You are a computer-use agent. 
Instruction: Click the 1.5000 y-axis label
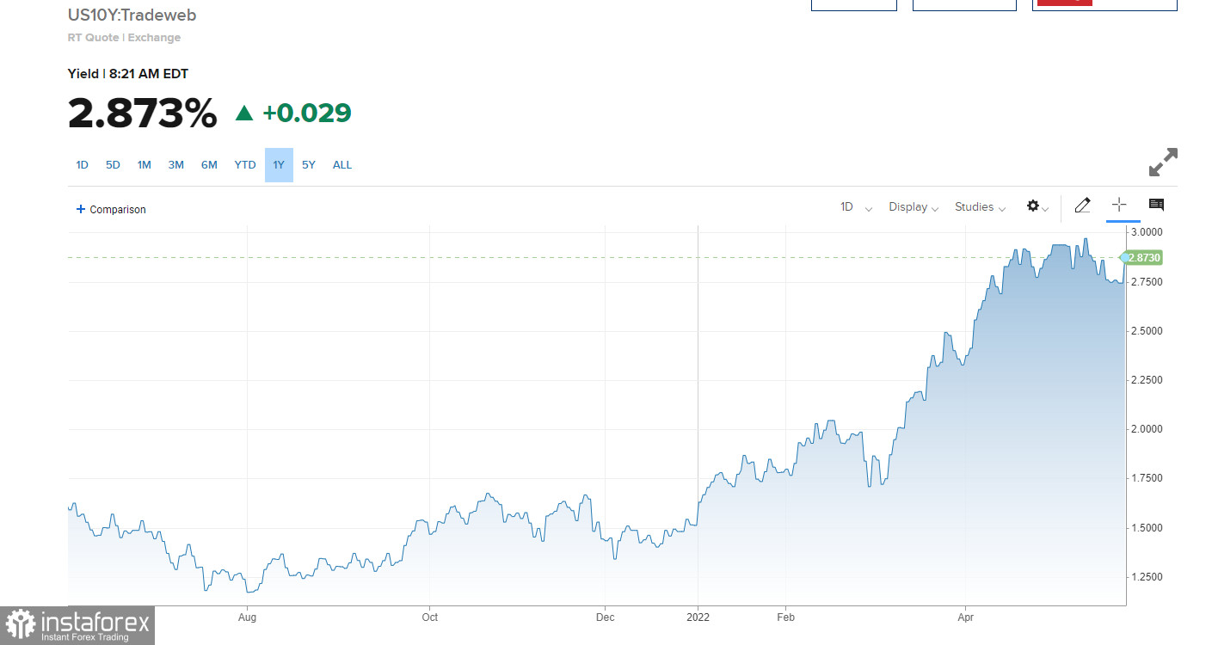(1147, 528)
